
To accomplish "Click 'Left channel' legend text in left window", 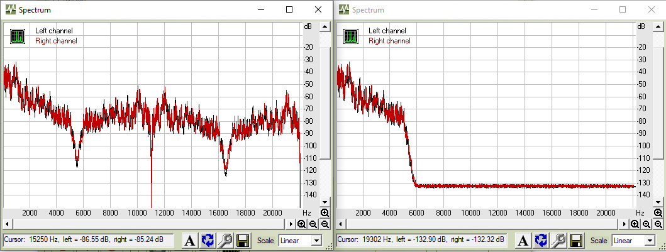I will [54, 31].
